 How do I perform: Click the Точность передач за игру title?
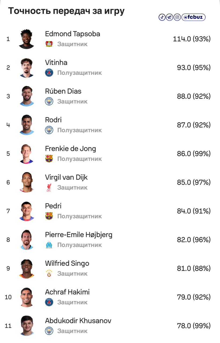[x=66, y=11]
